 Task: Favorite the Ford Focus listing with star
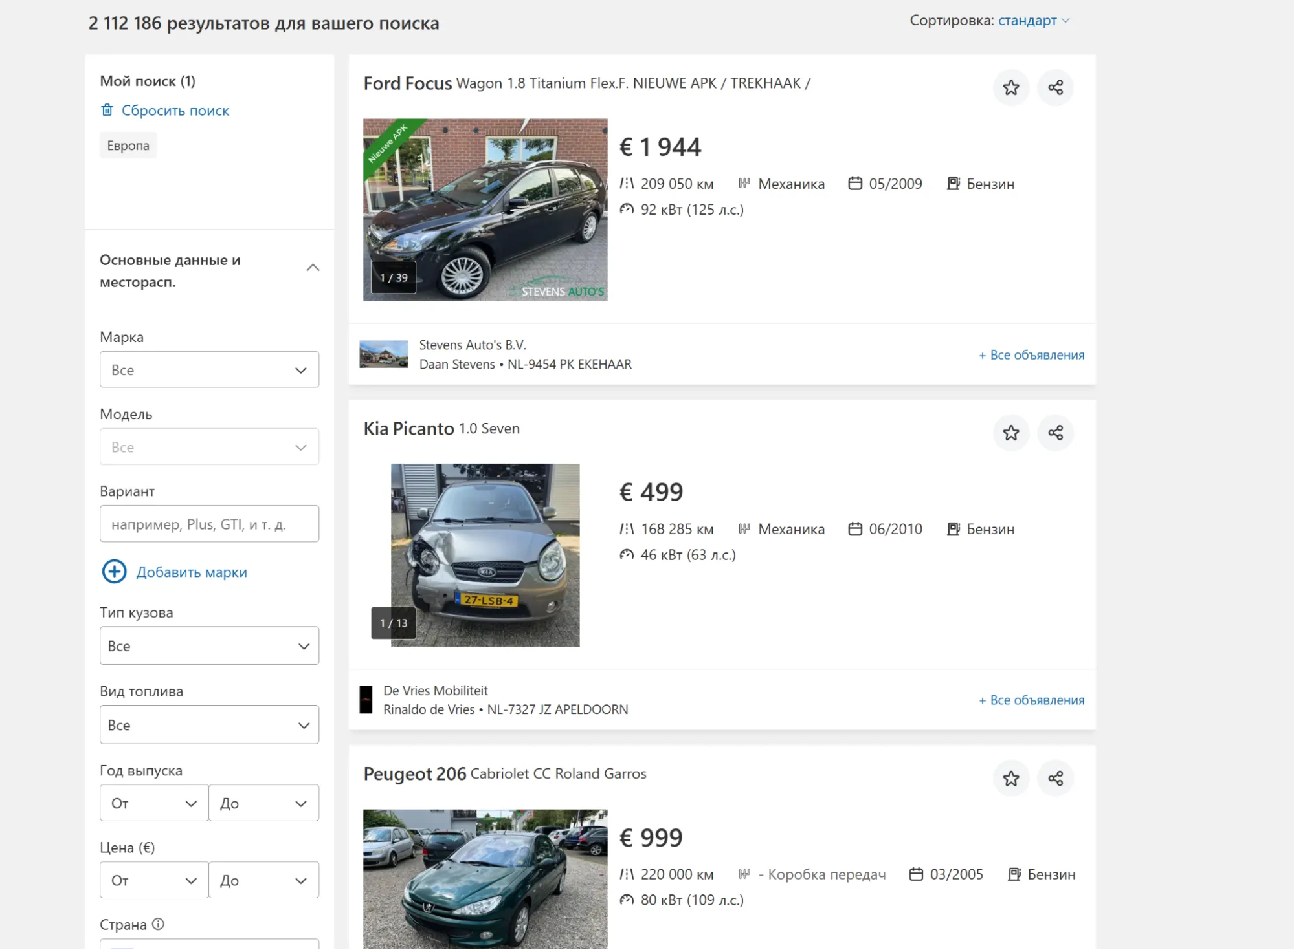[x=1010, y=87]
